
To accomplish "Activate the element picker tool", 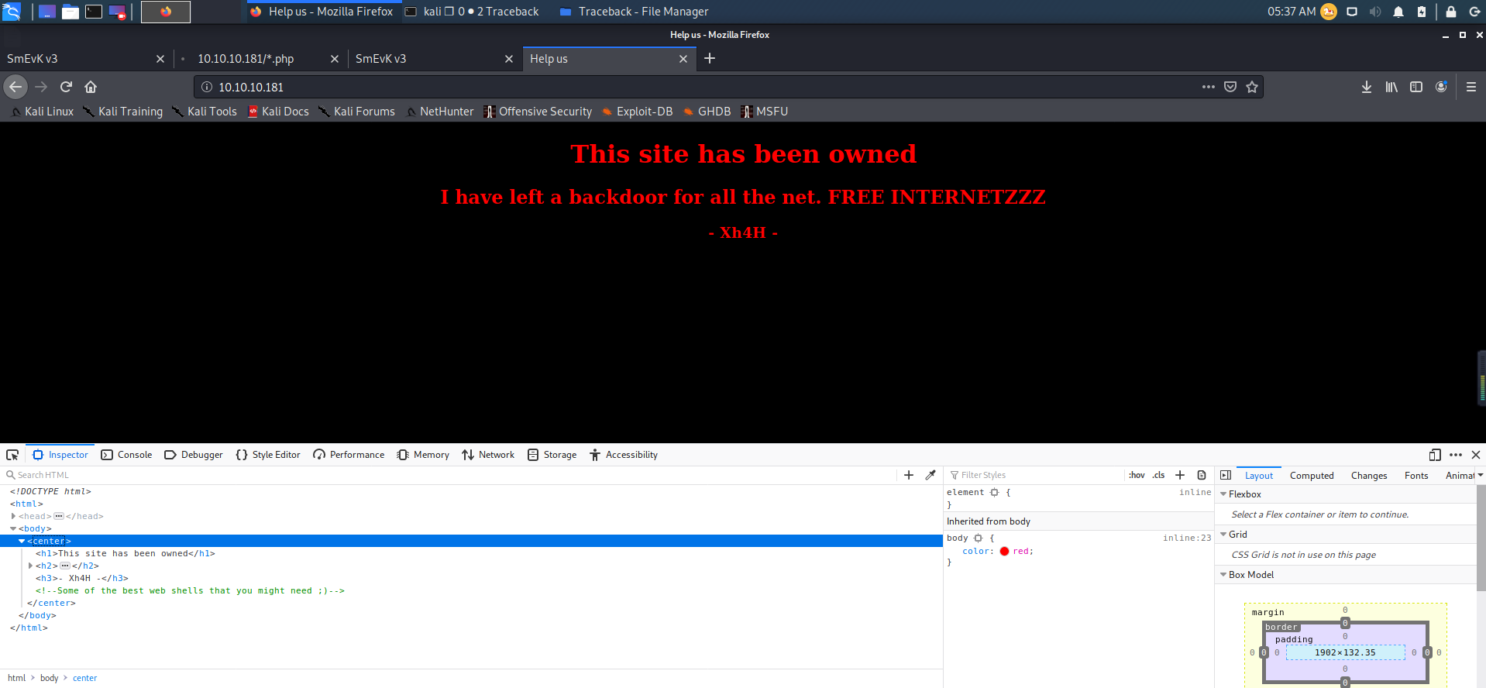I will coord(12,455).
